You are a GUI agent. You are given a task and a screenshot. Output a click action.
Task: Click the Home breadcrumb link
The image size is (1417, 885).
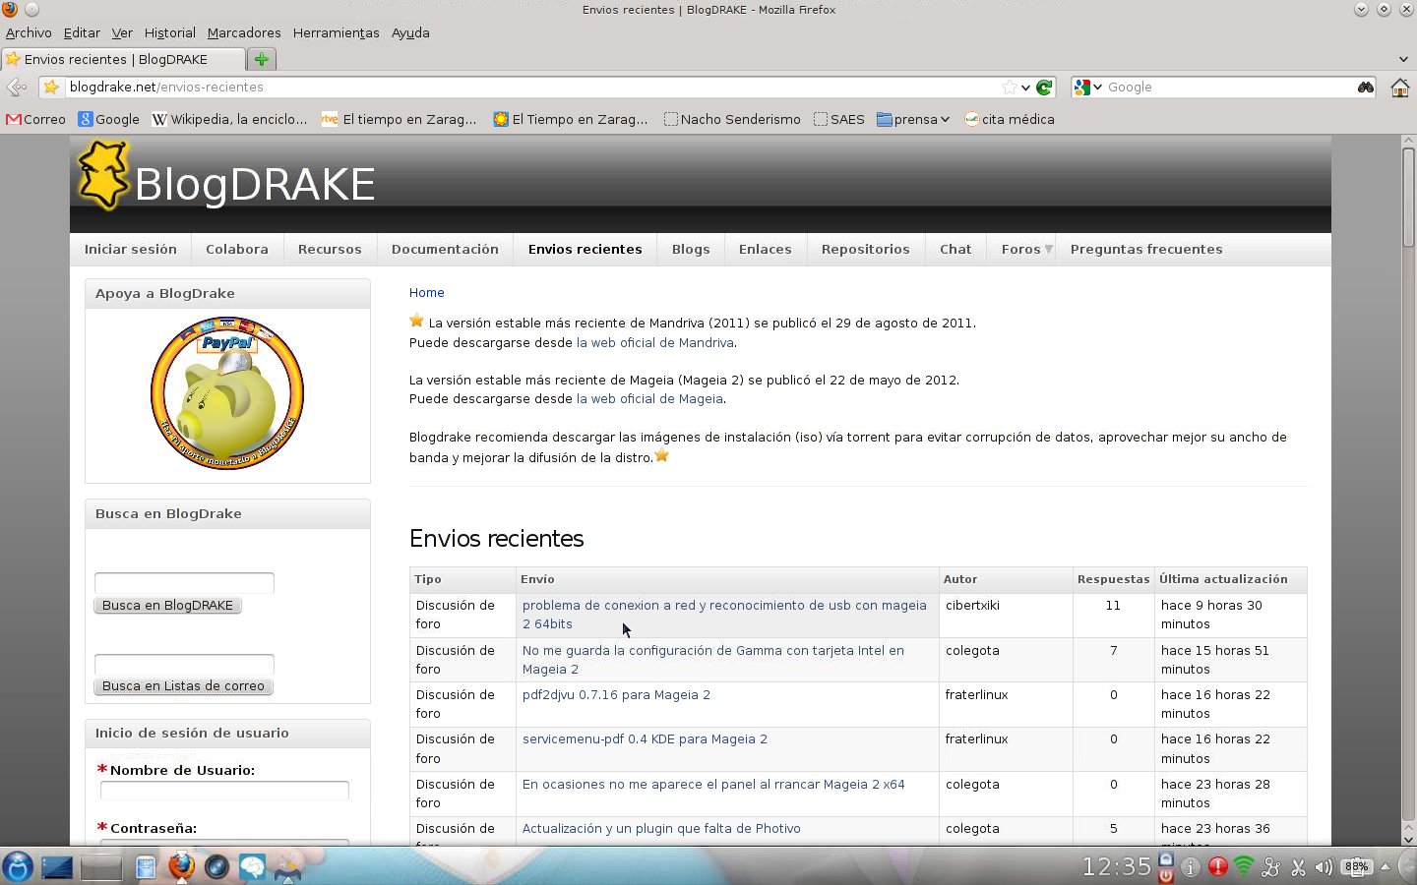point(427,292)
